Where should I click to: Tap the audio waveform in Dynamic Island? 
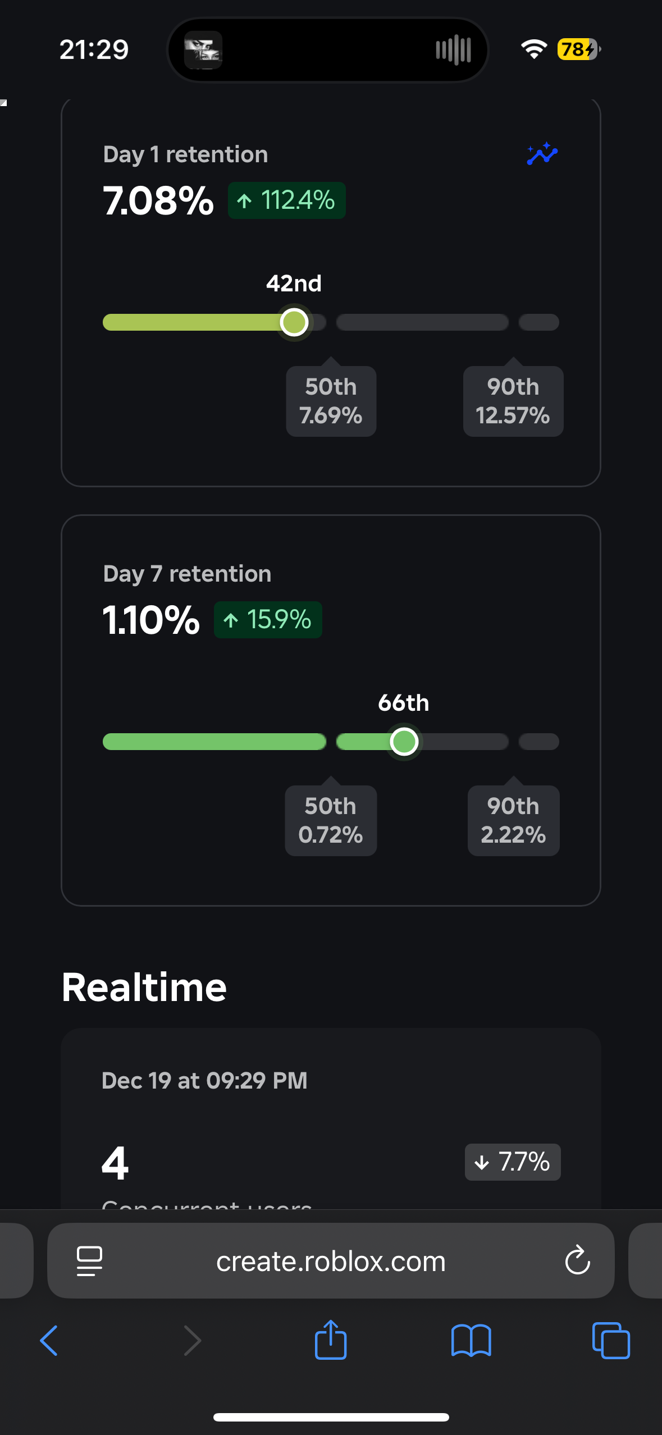(x=453, y=50)
